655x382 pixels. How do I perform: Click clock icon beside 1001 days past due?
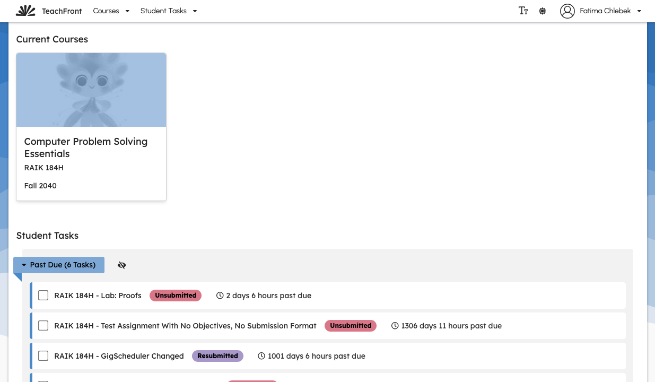[x=261, y=356]
